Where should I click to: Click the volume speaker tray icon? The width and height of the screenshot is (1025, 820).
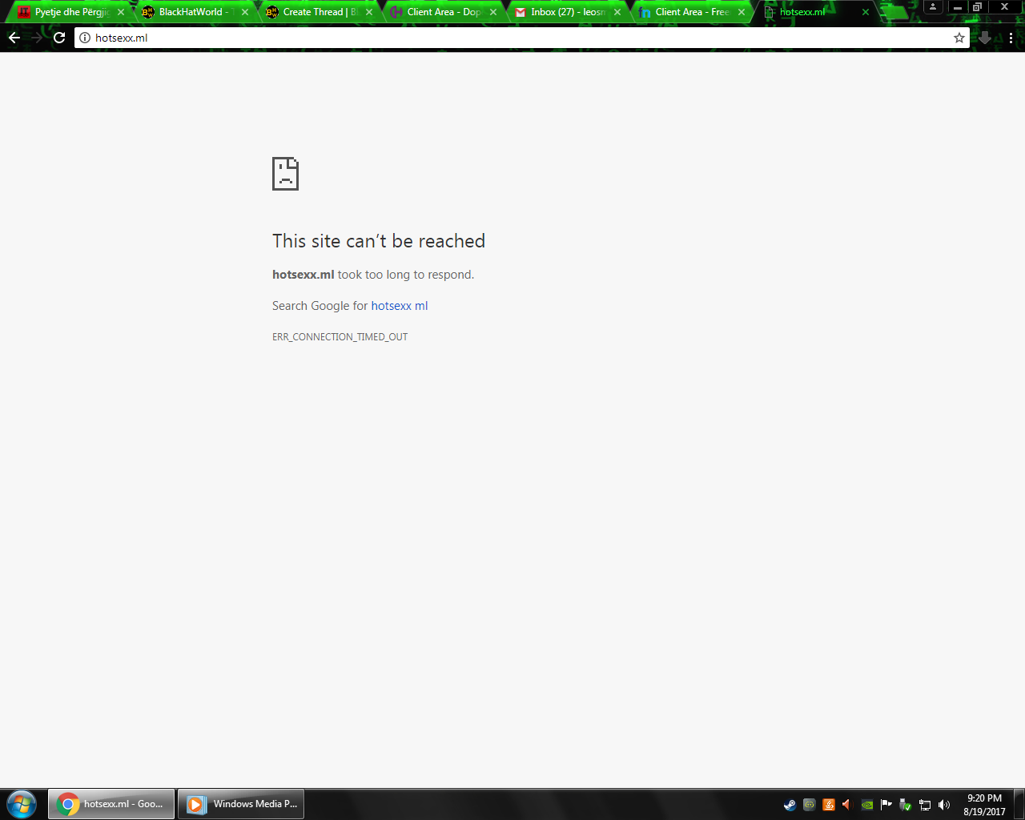tap(943, 805)
